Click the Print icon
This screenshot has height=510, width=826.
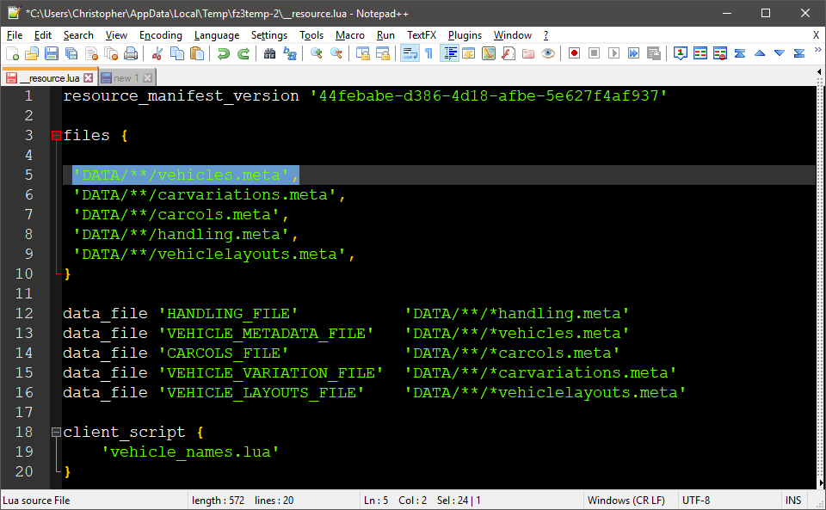(131, 53)
